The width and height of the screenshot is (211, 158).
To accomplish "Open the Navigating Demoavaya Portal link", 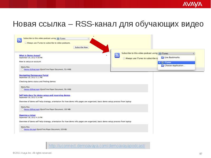I will pos(33,75).
